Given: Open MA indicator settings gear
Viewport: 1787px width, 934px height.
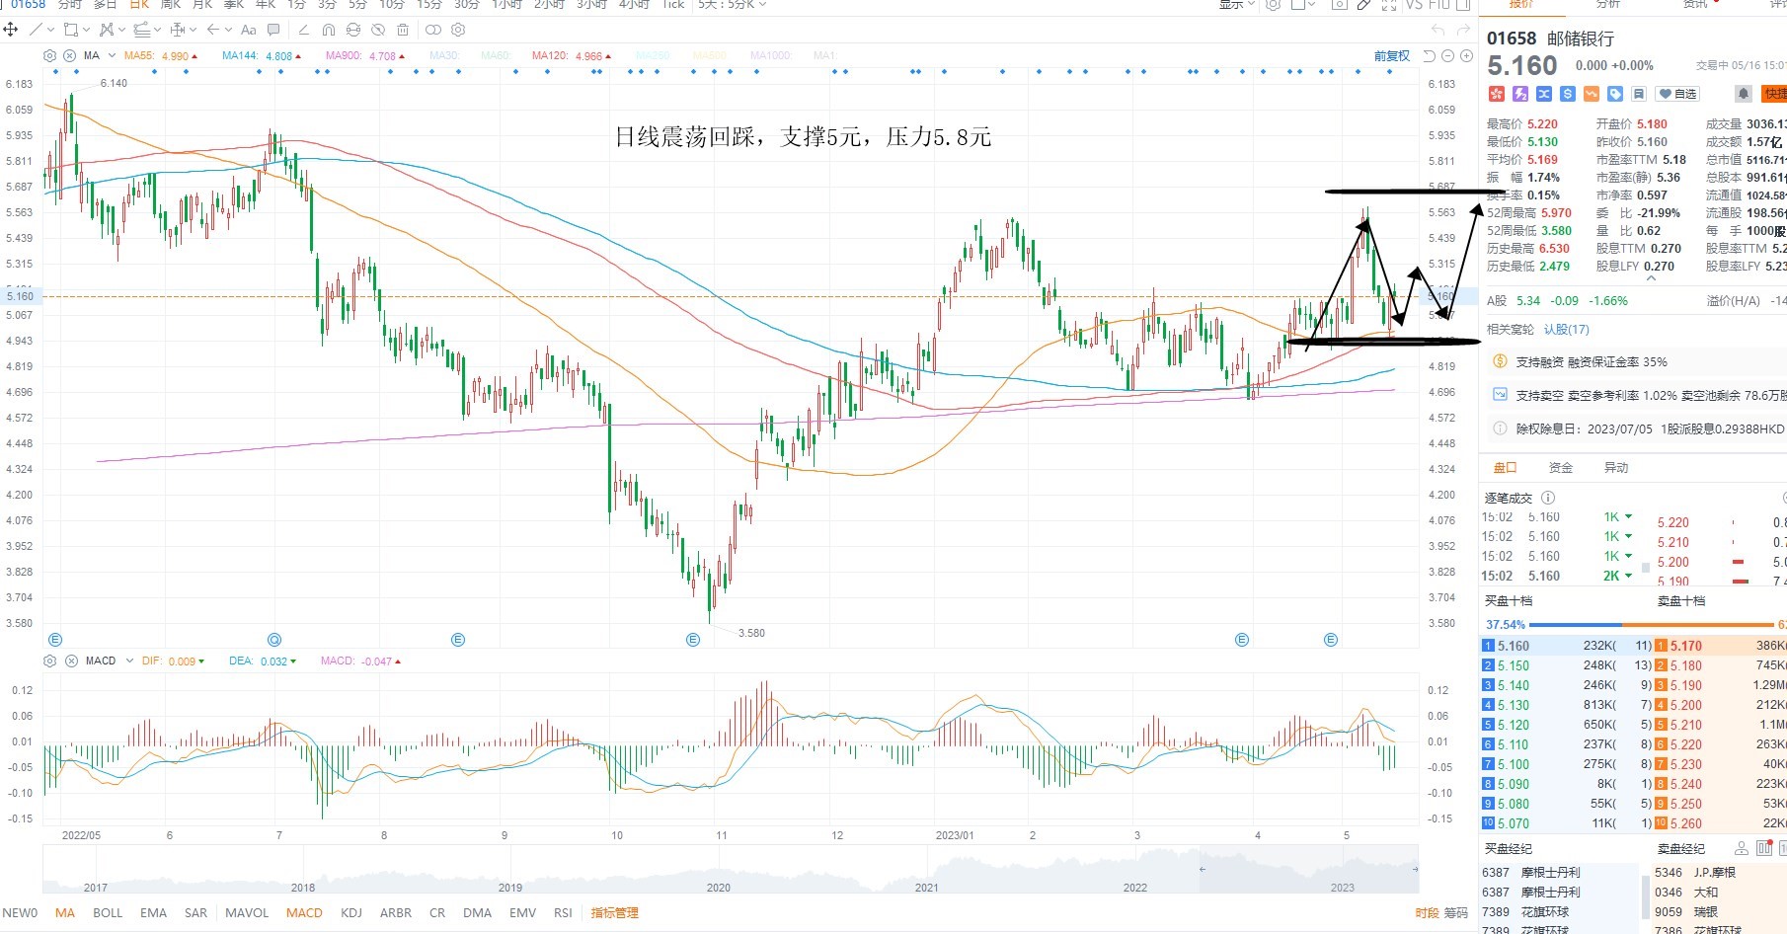Looking at the screenshot, I should (50, 56).
